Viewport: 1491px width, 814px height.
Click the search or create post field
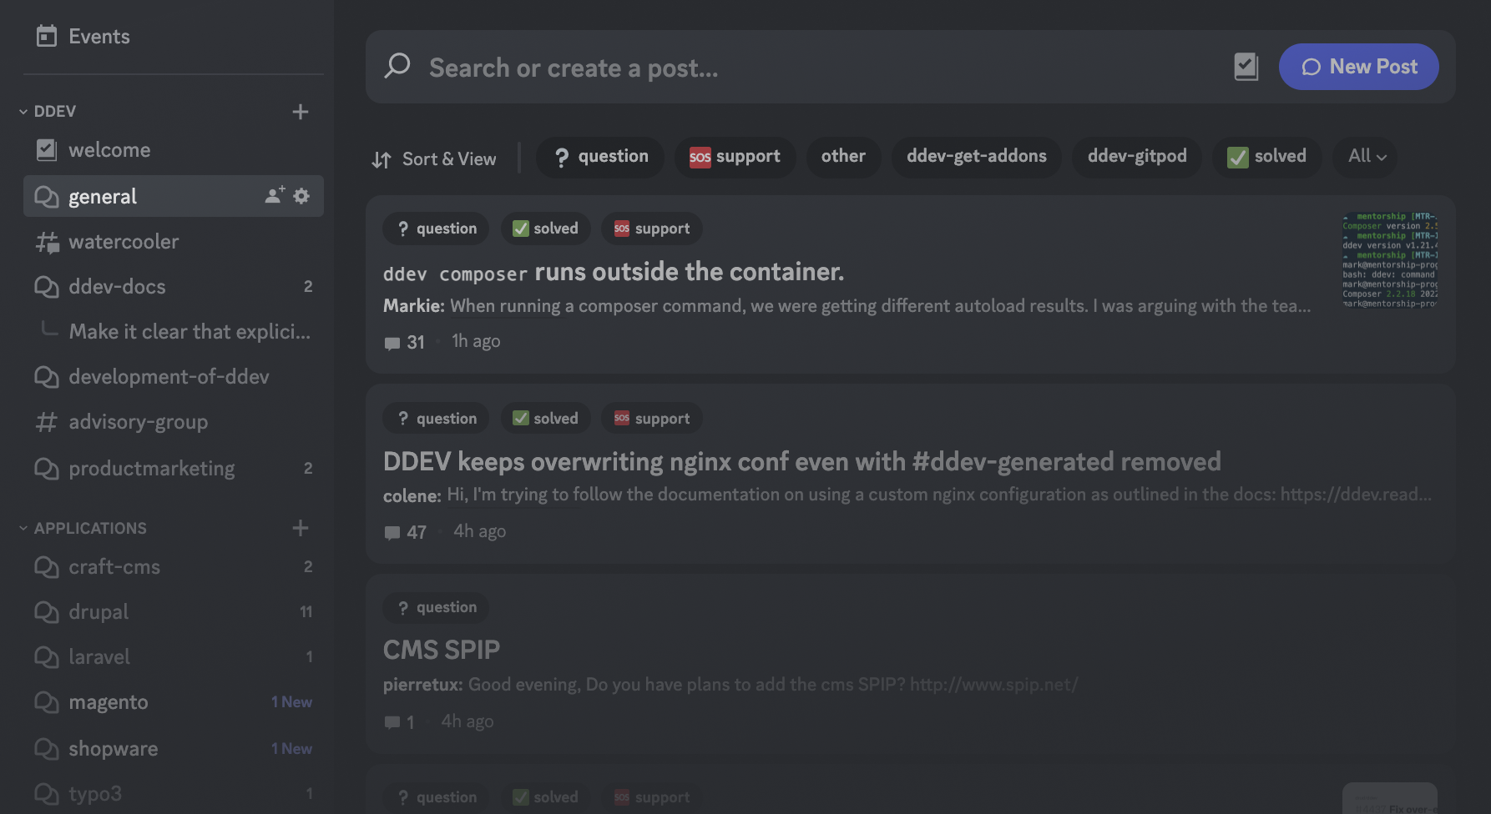click(751, 67)
